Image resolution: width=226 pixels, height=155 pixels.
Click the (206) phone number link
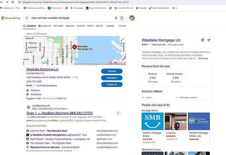34,82
